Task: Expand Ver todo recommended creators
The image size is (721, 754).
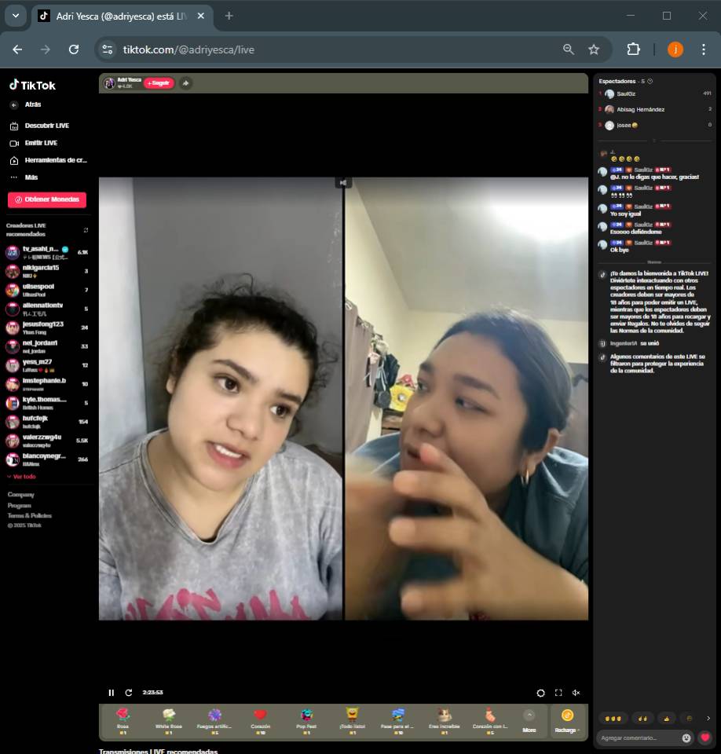Action: point(22,477)
